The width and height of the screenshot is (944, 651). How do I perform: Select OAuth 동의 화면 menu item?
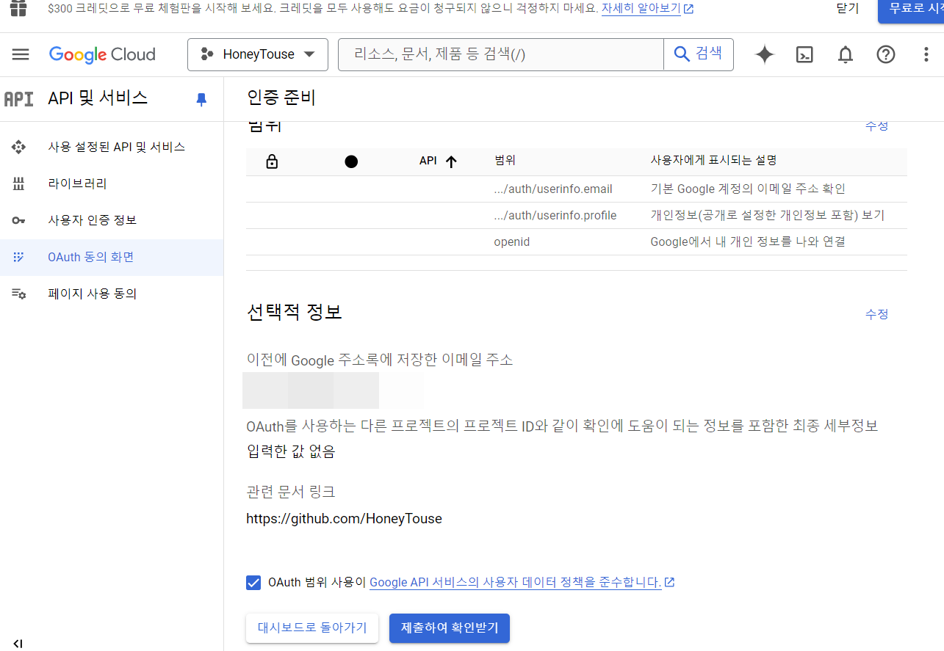[112, 257]
